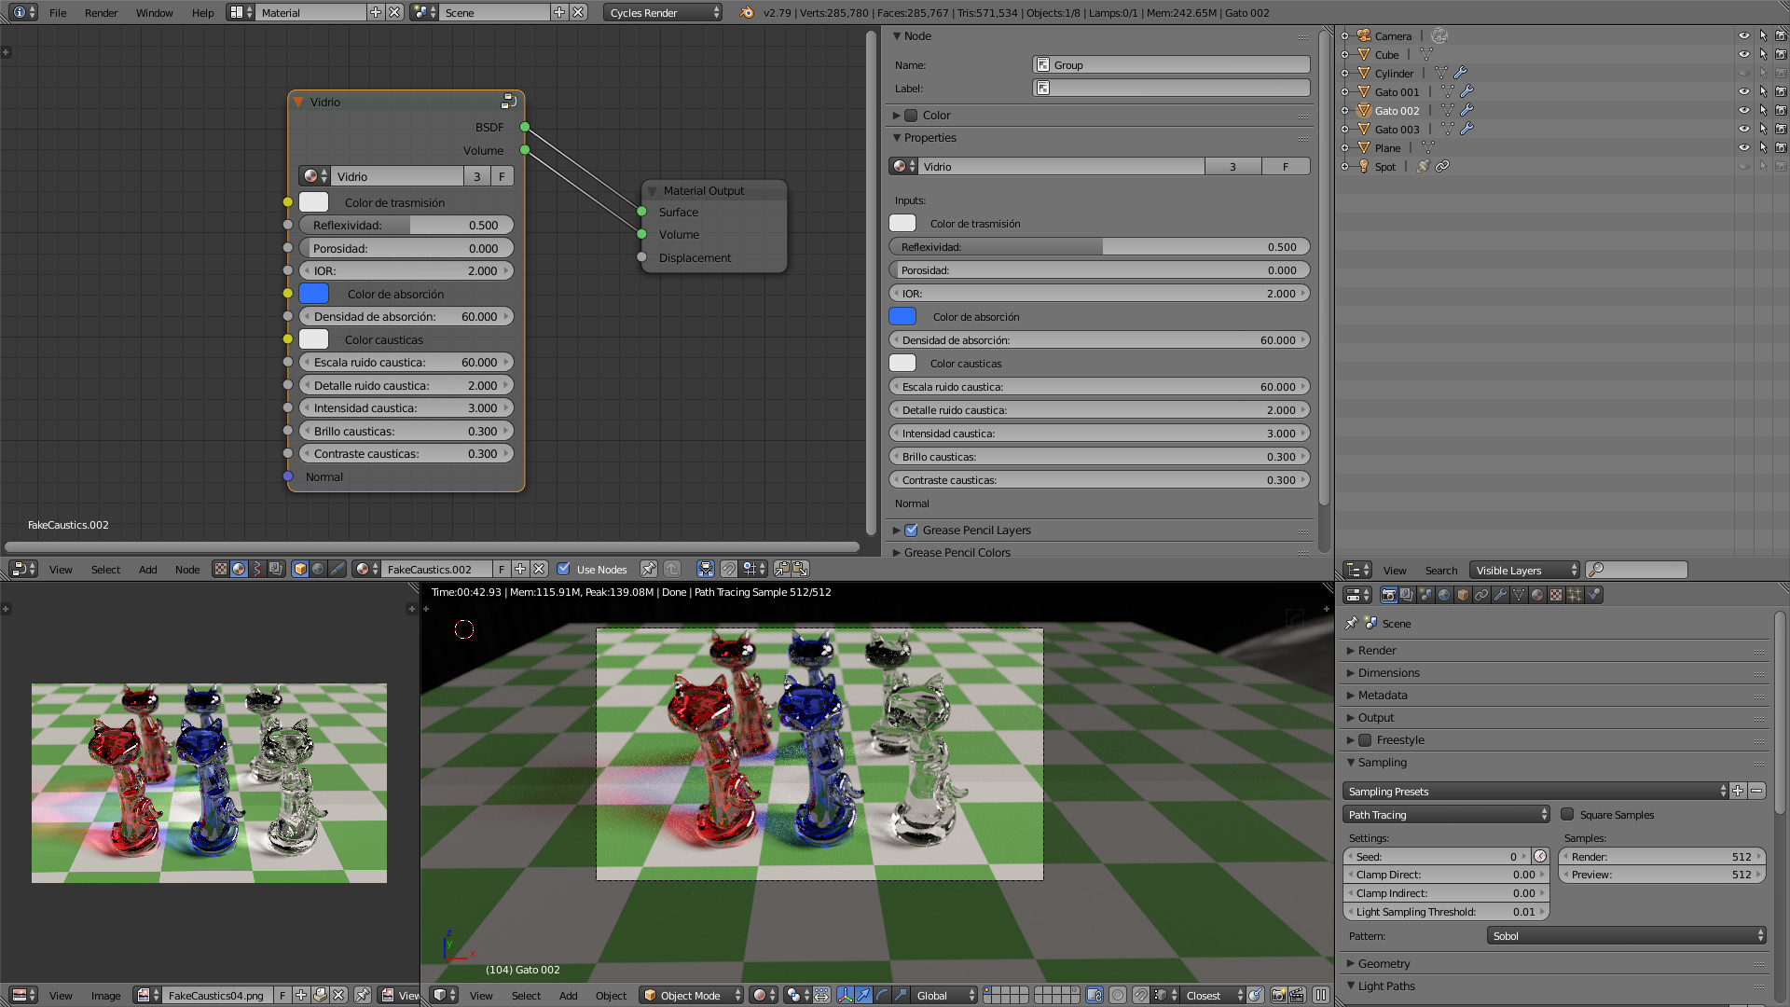Image resolution: width=1790 pixels, height=1007 pixels.
Task: Open Render menu in top bar
Action: tap(101, 12)
